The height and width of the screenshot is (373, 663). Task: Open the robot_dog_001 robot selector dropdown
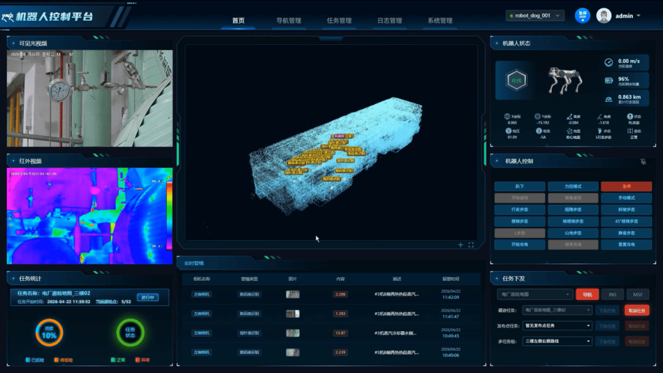535,15
